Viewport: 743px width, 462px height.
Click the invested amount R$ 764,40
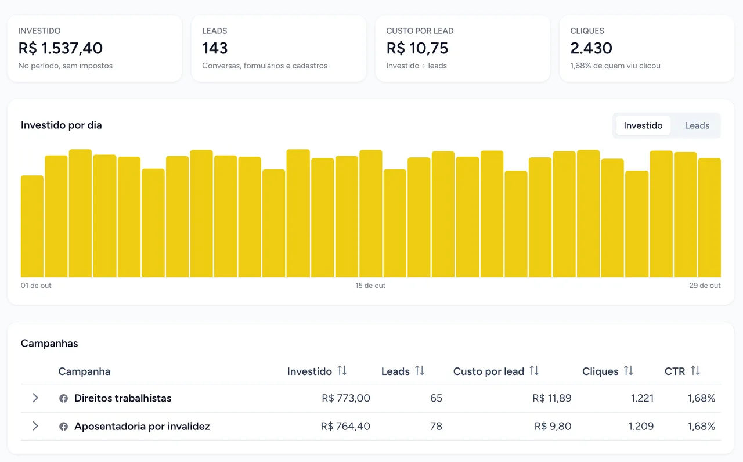click(x=345, y=427)
